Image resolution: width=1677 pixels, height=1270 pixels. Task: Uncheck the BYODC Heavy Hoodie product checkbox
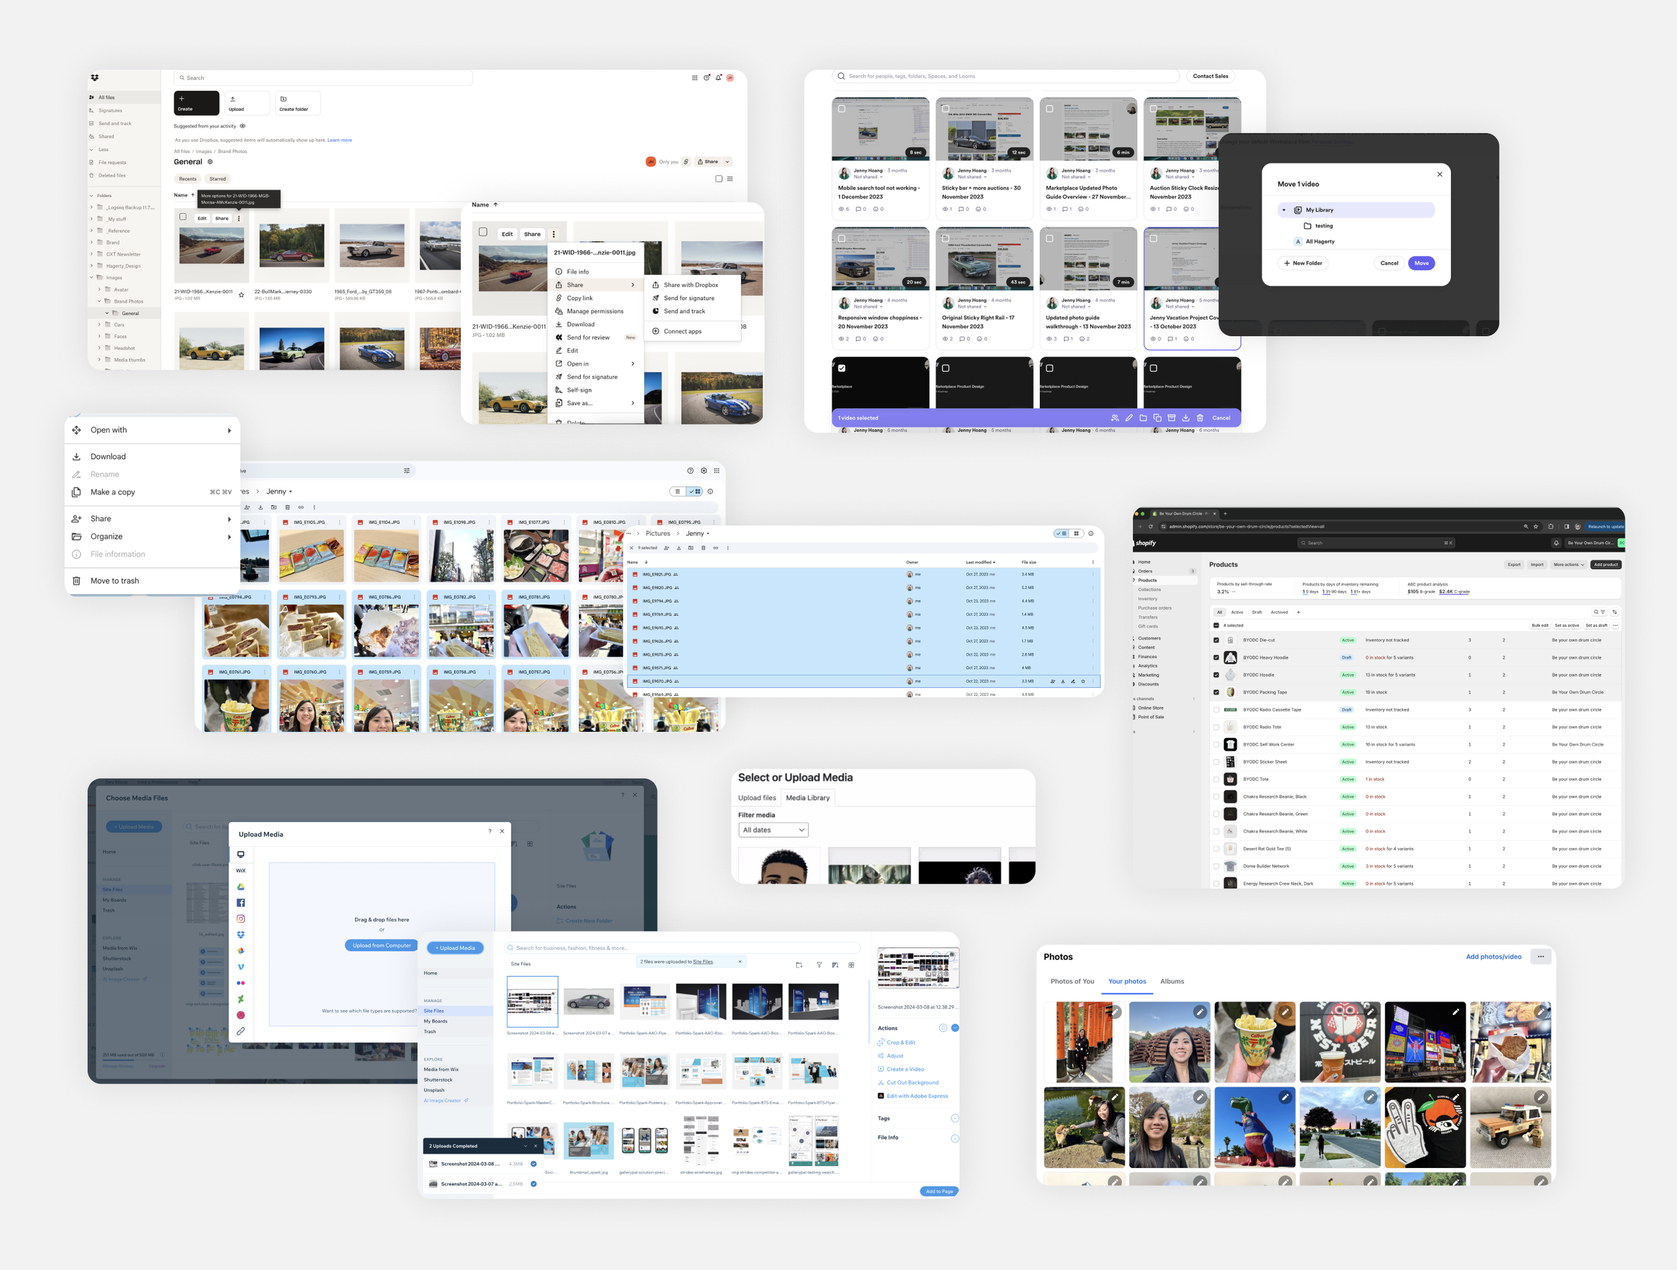(x=1216, y=657)
